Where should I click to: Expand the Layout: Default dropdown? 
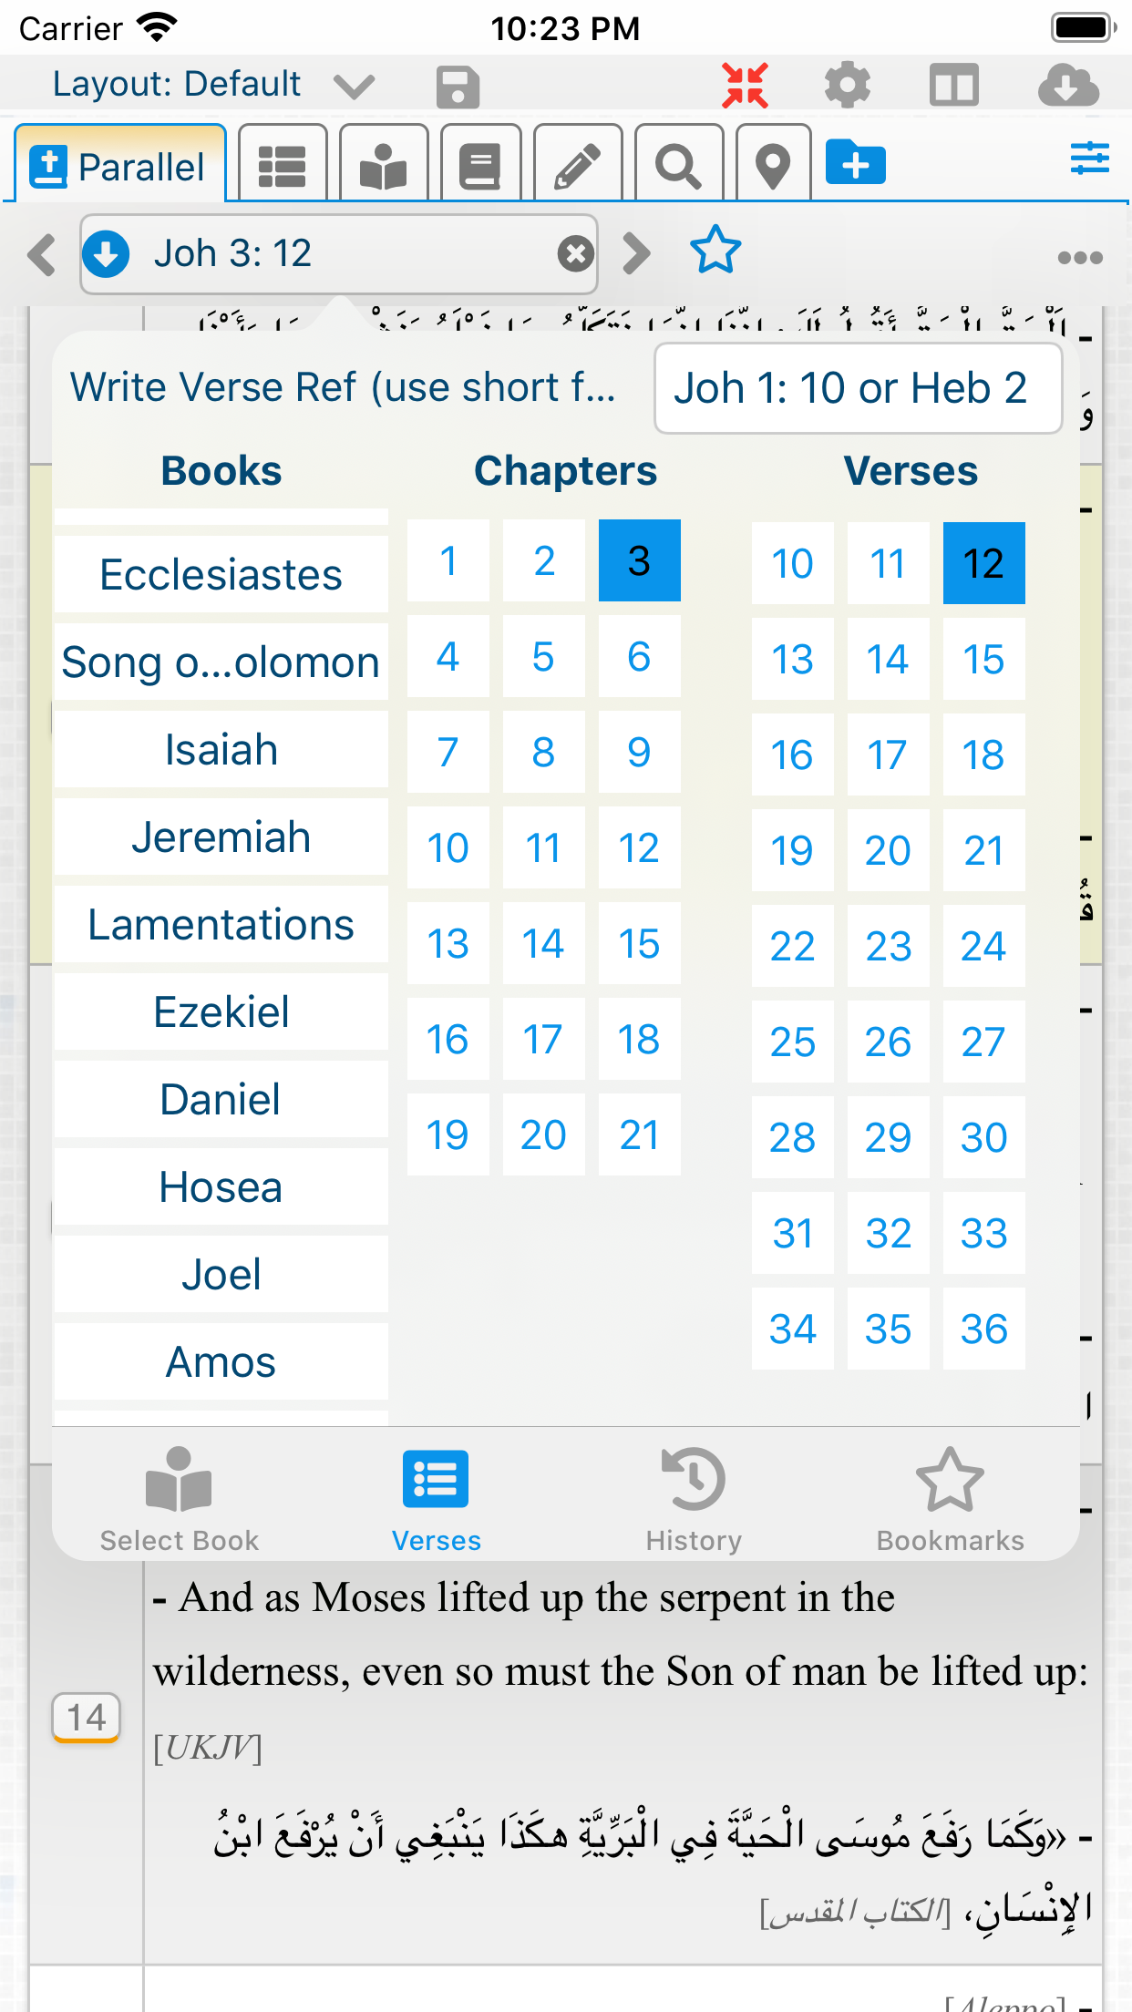point(354,86)
